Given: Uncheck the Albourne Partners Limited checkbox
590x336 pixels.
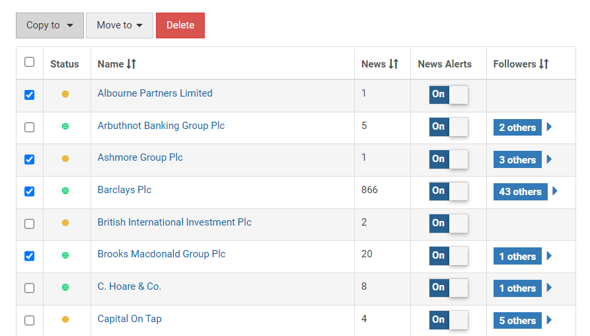Looking at the screenshot, I should 29,95.
